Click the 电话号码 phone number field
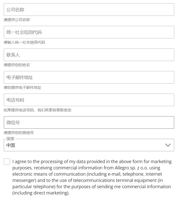The image size is (183, 197). pyautogui.click(x=89, y=100)
